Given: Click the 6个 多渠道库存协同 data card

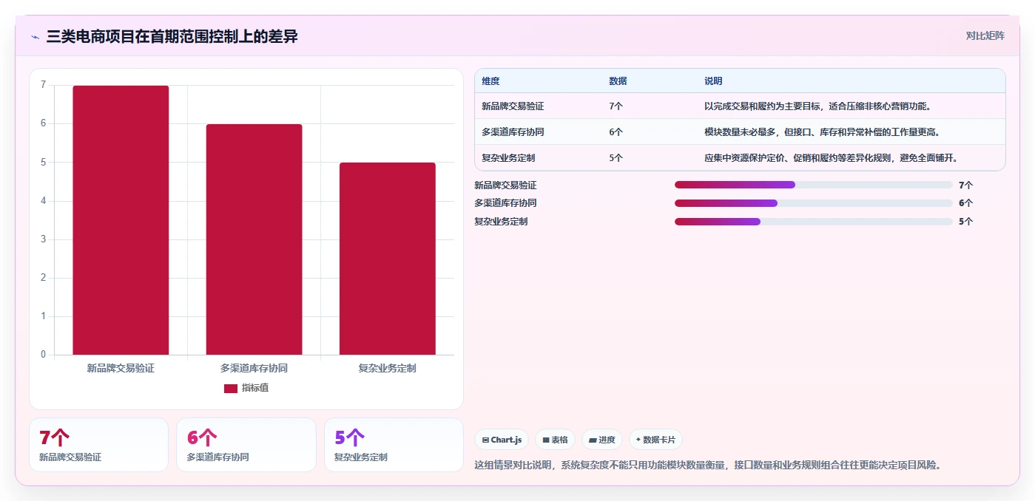Looking at the screenshot, I should tap(246, 445).
